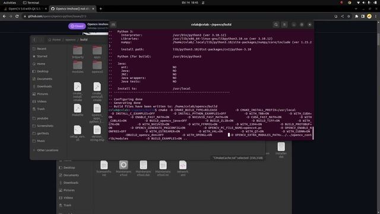Bookmark this page with the star icon
380x214 pixels.
tap(349, 16)
